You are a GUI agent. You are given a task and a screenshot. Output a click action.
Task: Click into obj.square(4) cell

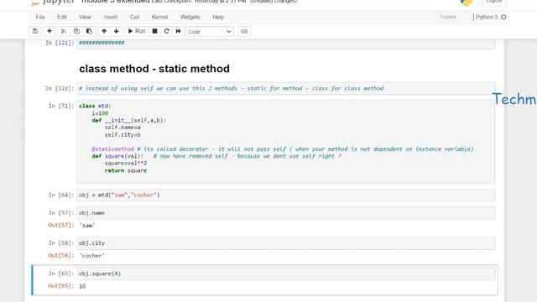(285, 273)
